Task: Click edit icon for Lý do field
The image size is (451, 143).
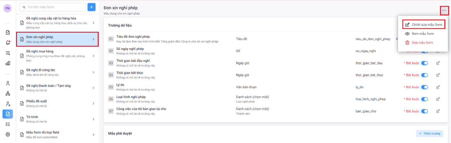Action: (438, 87)
